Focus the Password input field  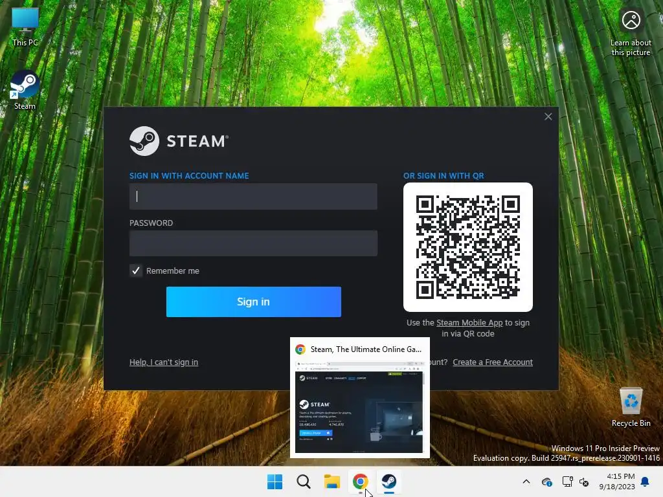(253, 243)
